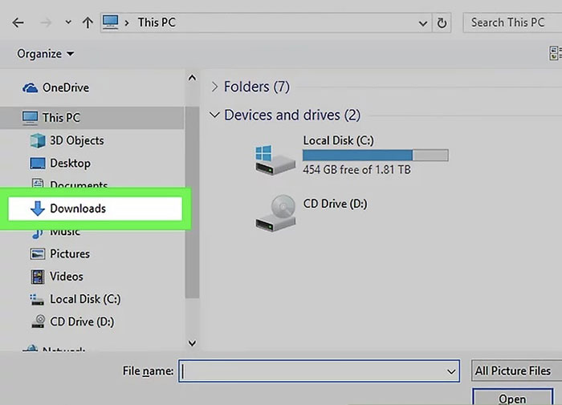Click the forward navigation arrow
This screenshot has height=405, width=562.
46,23
